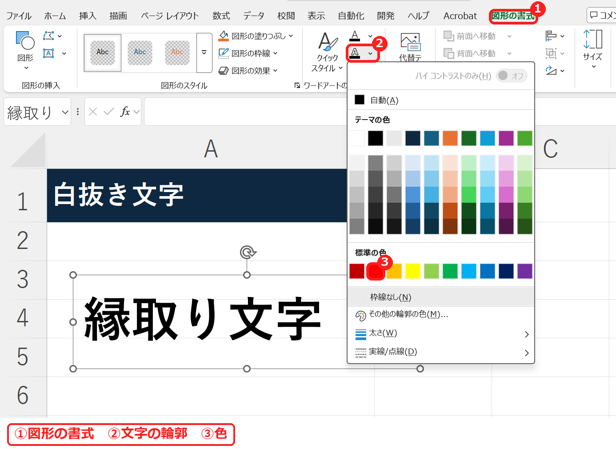Open the align objects menu
This screenshot has height=449, width=616.
(x=555, y=36)
